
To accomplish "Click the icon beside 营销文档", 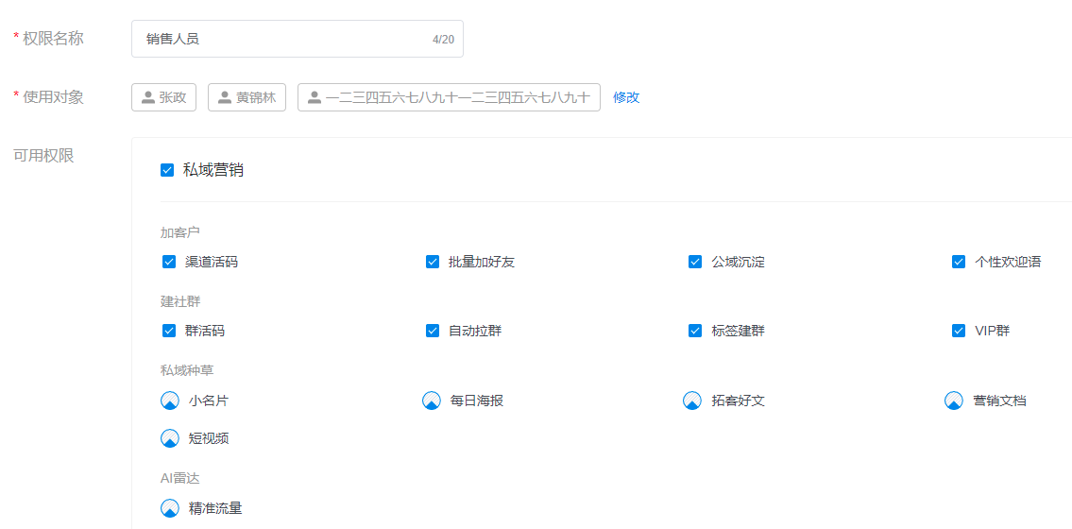I will 954,401.
